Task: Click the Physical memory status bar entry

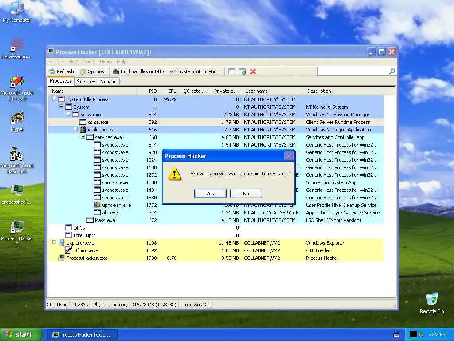Action: 134,305
